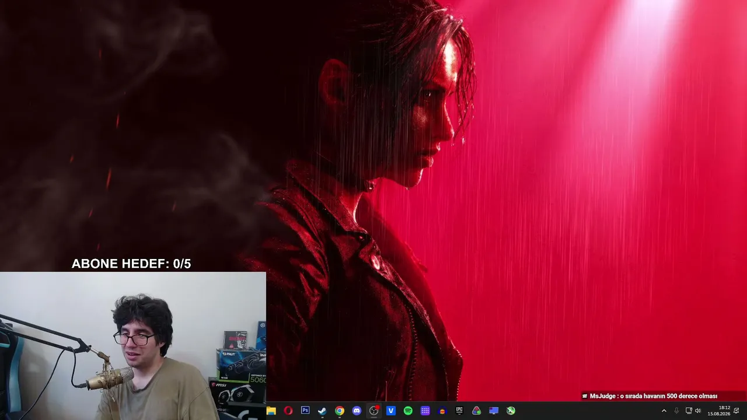
Task: Launch the Opera browser taskbar icon
Action: tap(288, 411)
